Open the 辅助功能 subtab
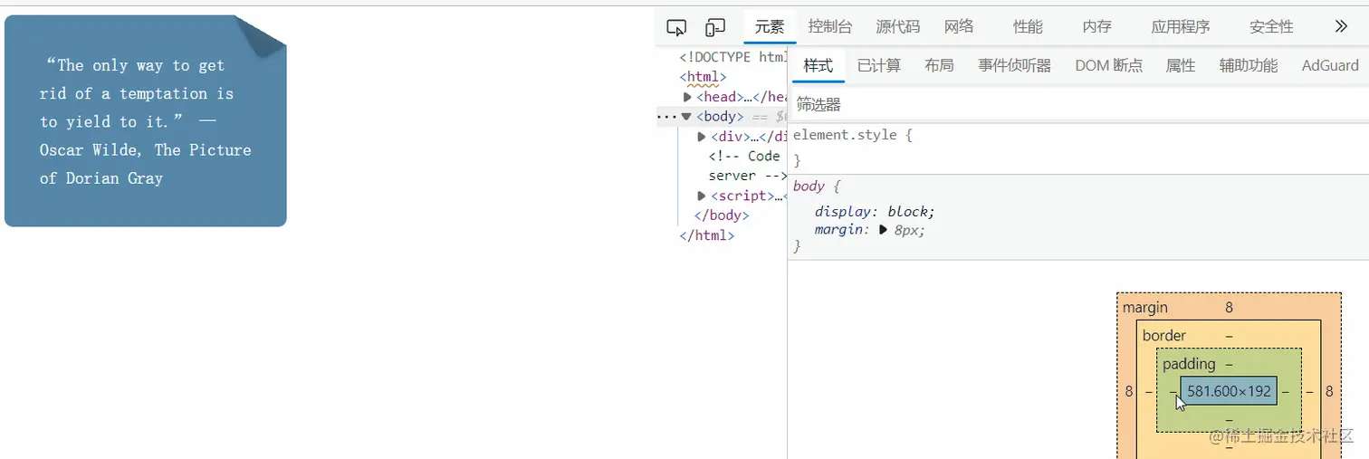1369x459 pixels. (1249, 65)
